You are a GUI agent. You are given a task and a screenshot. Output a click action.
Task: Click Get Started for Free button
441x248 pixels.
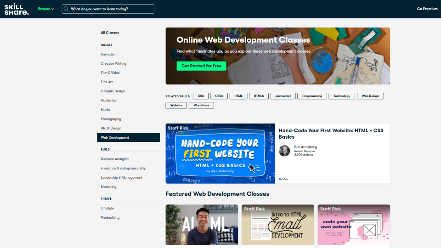pyautogui.click(x=201, y=66)
